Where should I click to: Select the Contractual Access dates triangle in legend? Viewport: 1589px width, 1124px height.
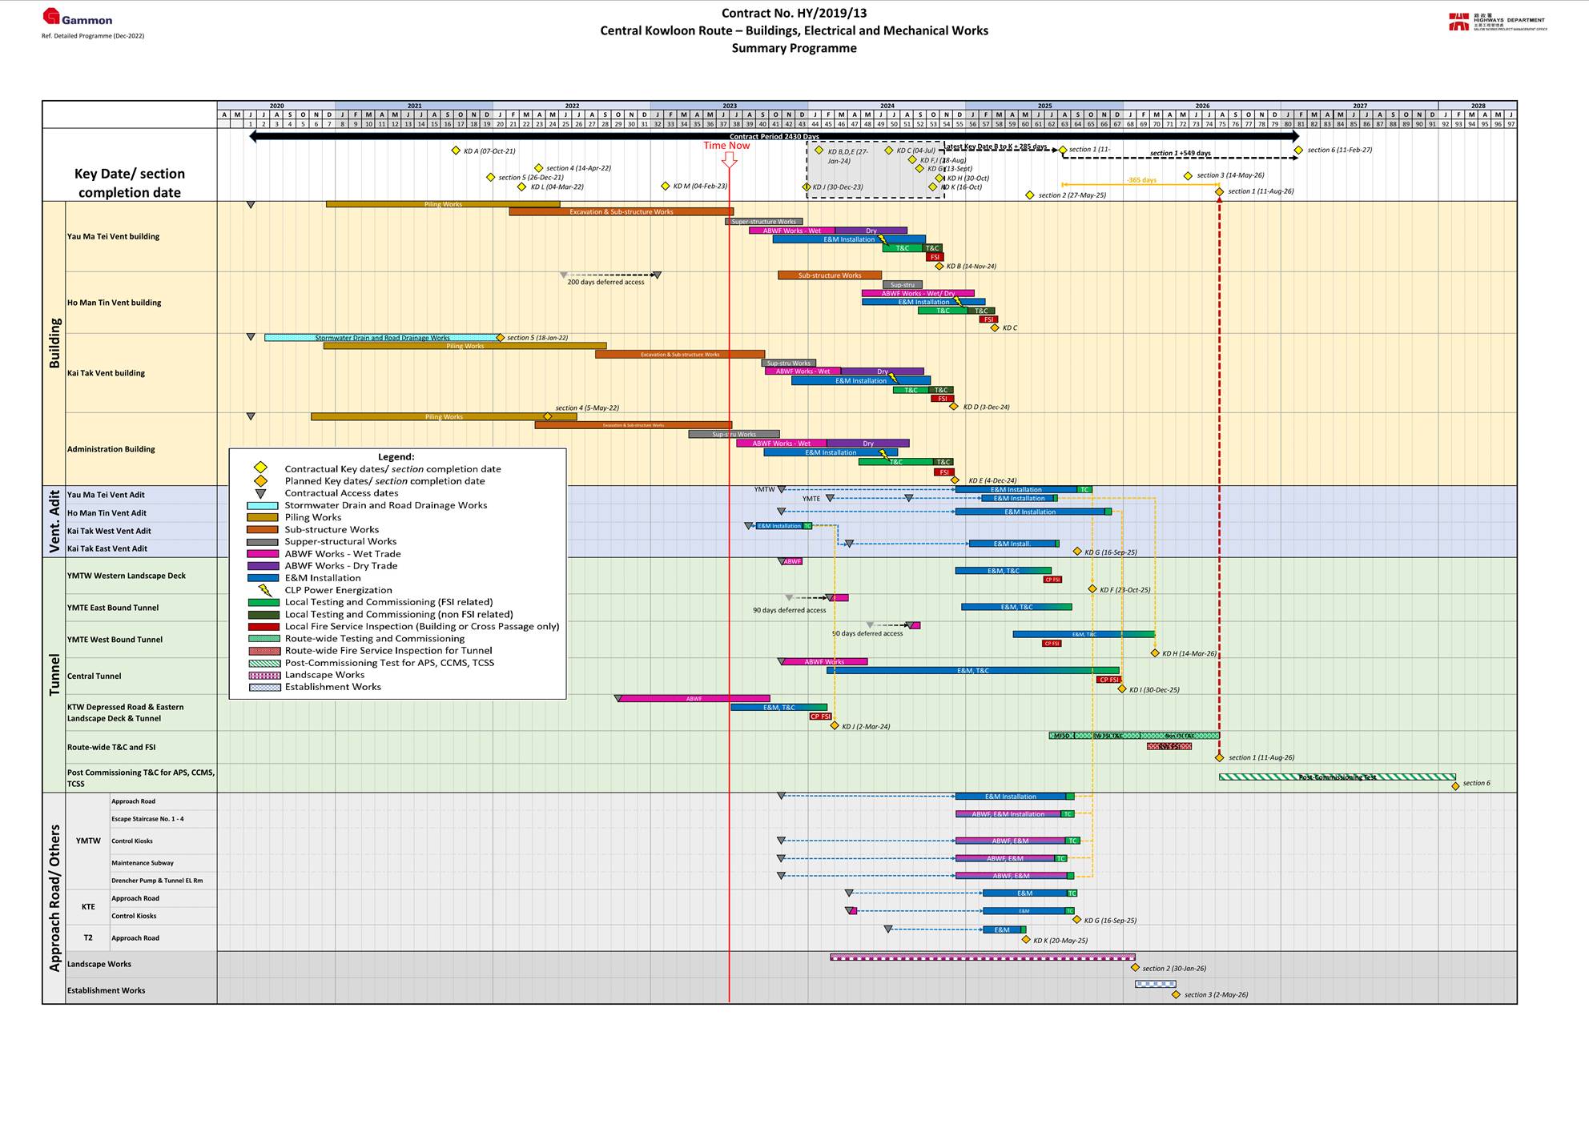coord(260,493)
